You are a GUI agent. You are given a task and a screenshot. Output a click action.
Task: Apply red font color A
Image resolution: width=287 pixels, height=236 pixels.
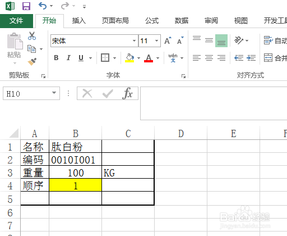149,58
